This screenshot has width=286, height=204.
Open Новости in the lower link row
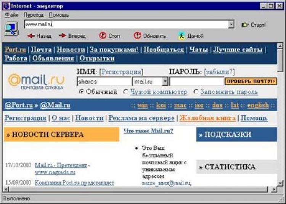tap(89, 118)
